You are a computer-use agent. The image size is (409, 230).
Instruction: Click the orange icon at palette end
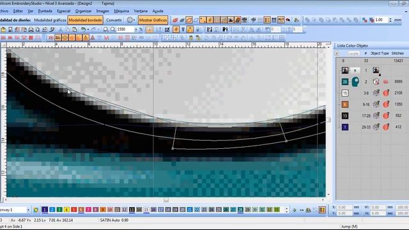322,210
